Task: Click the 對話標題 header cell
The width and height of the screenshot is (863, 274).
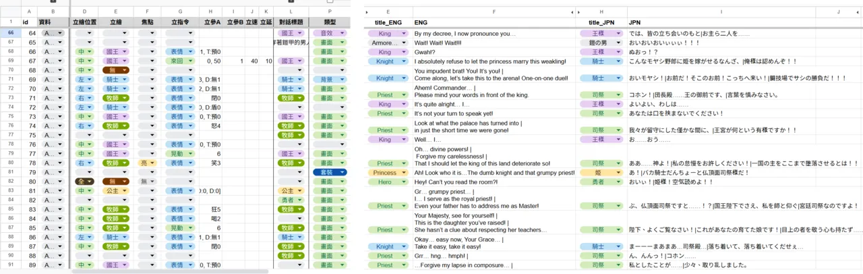Action: pyautogui.click(x=291, y=22)
